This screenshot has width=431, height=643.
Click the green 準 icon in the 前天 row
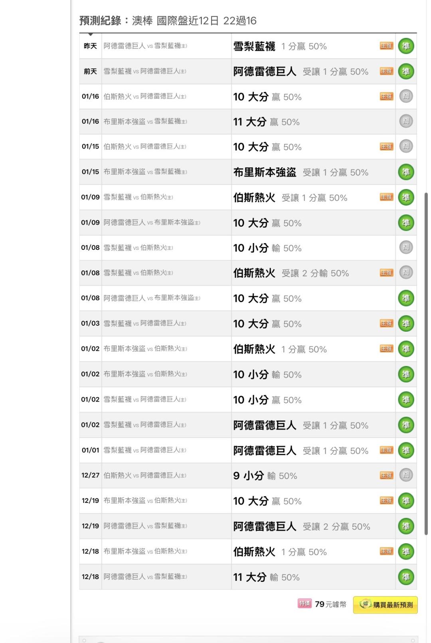pyautogui.click(x=406, y=71)
